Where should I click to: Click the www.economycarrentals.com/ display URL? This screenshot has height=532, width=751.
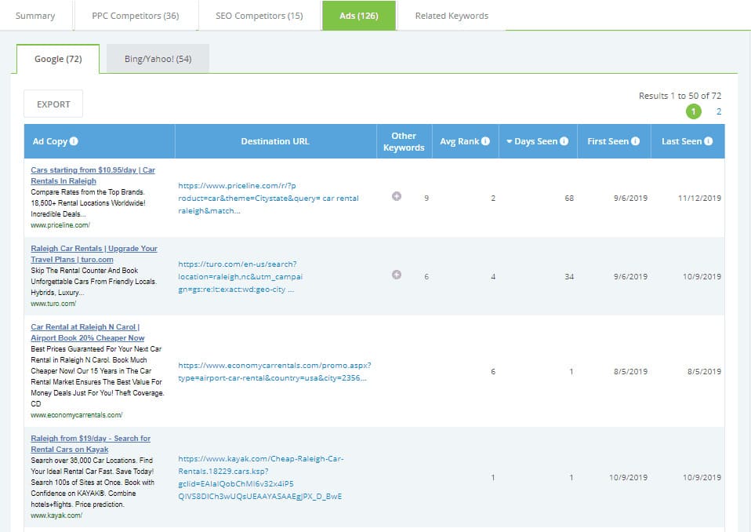coord(77,415)
